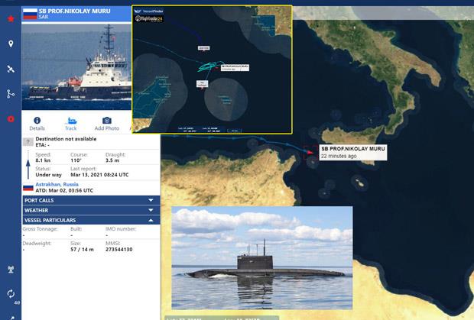Open the map pin places icon
Image resolution: width=474 pixels, height=320 pixels.
(11, 44)
